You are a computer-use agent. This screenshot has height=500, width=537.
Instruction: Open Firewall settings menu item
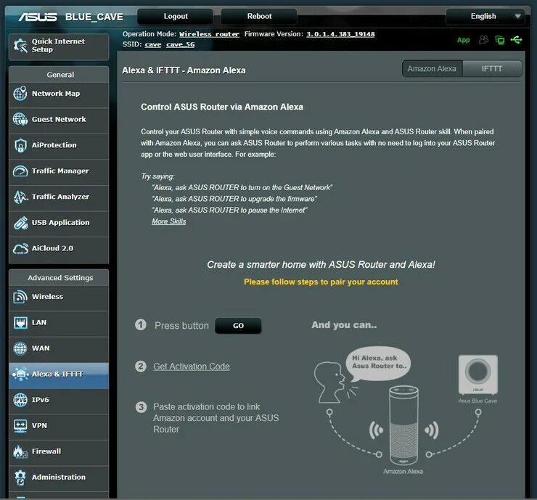pyautogui.click(x=59, y=451)
